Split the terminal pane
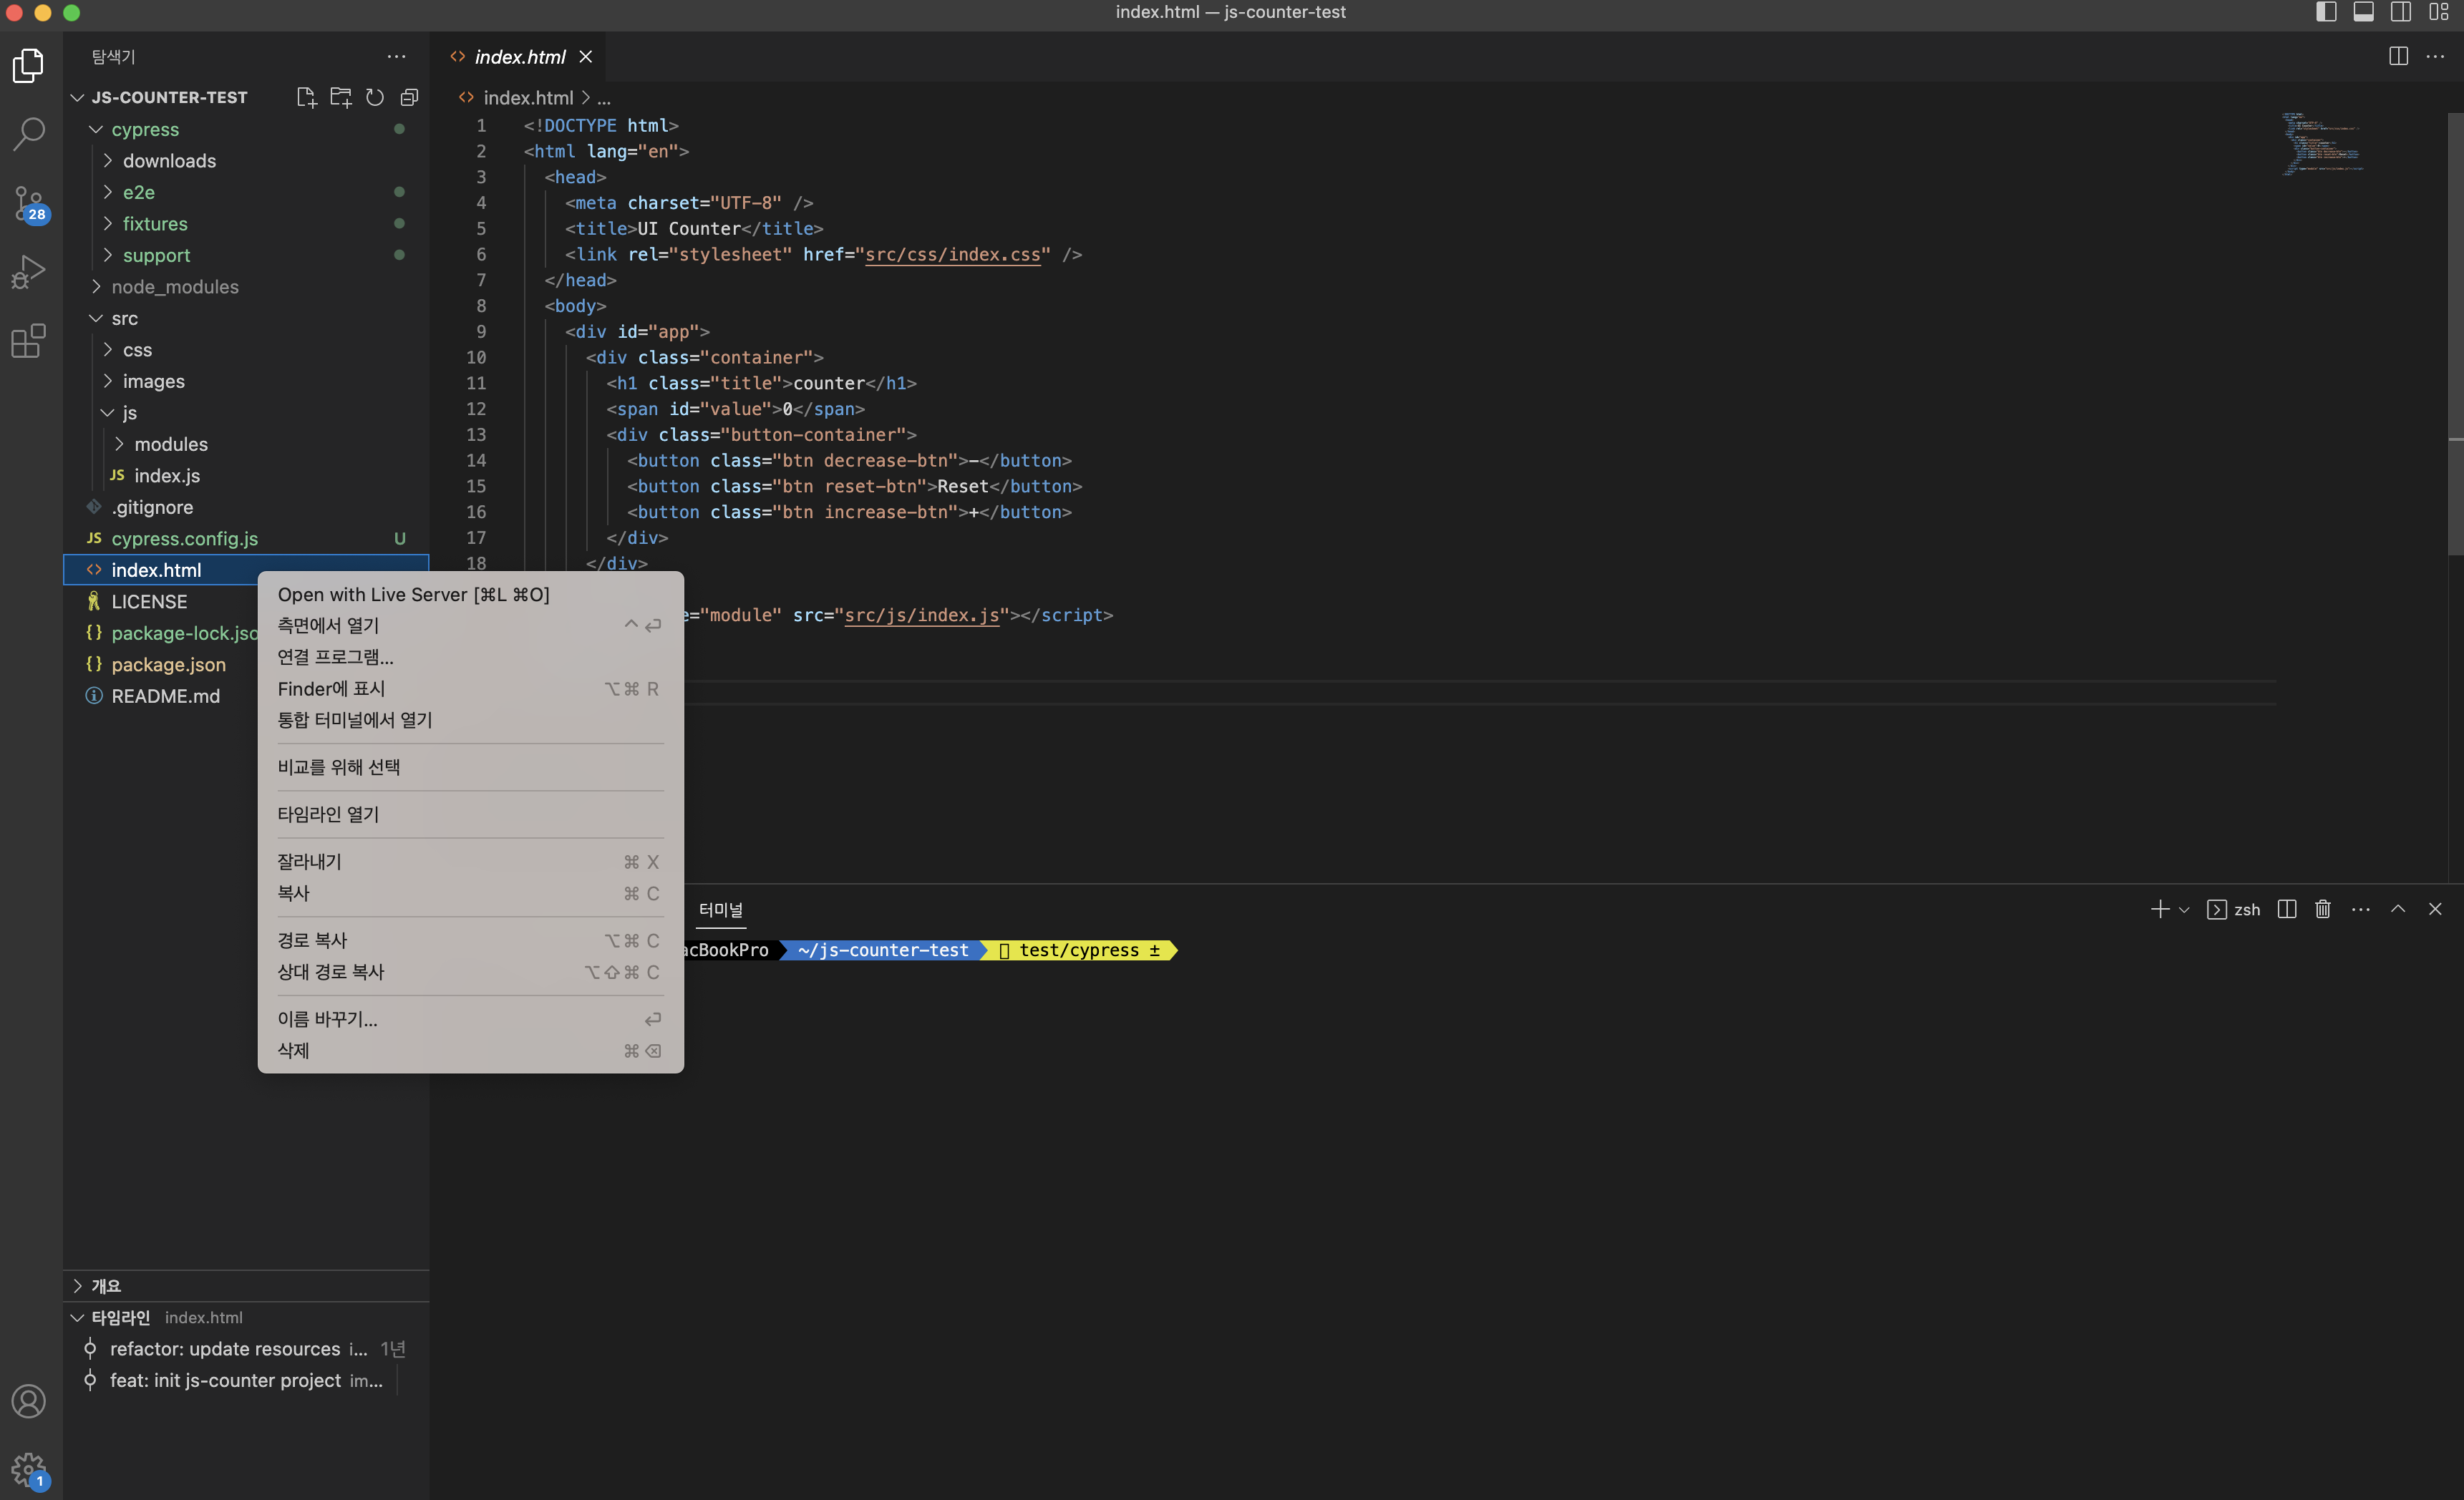The height and width of the screenshot is (1500, 2464). point(2286,909)
